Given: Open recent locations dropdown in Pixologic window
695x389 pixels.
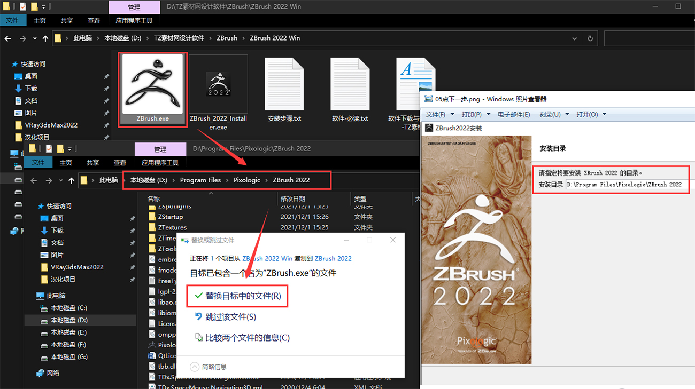Looking at the screenshot, I should [60, 180].
